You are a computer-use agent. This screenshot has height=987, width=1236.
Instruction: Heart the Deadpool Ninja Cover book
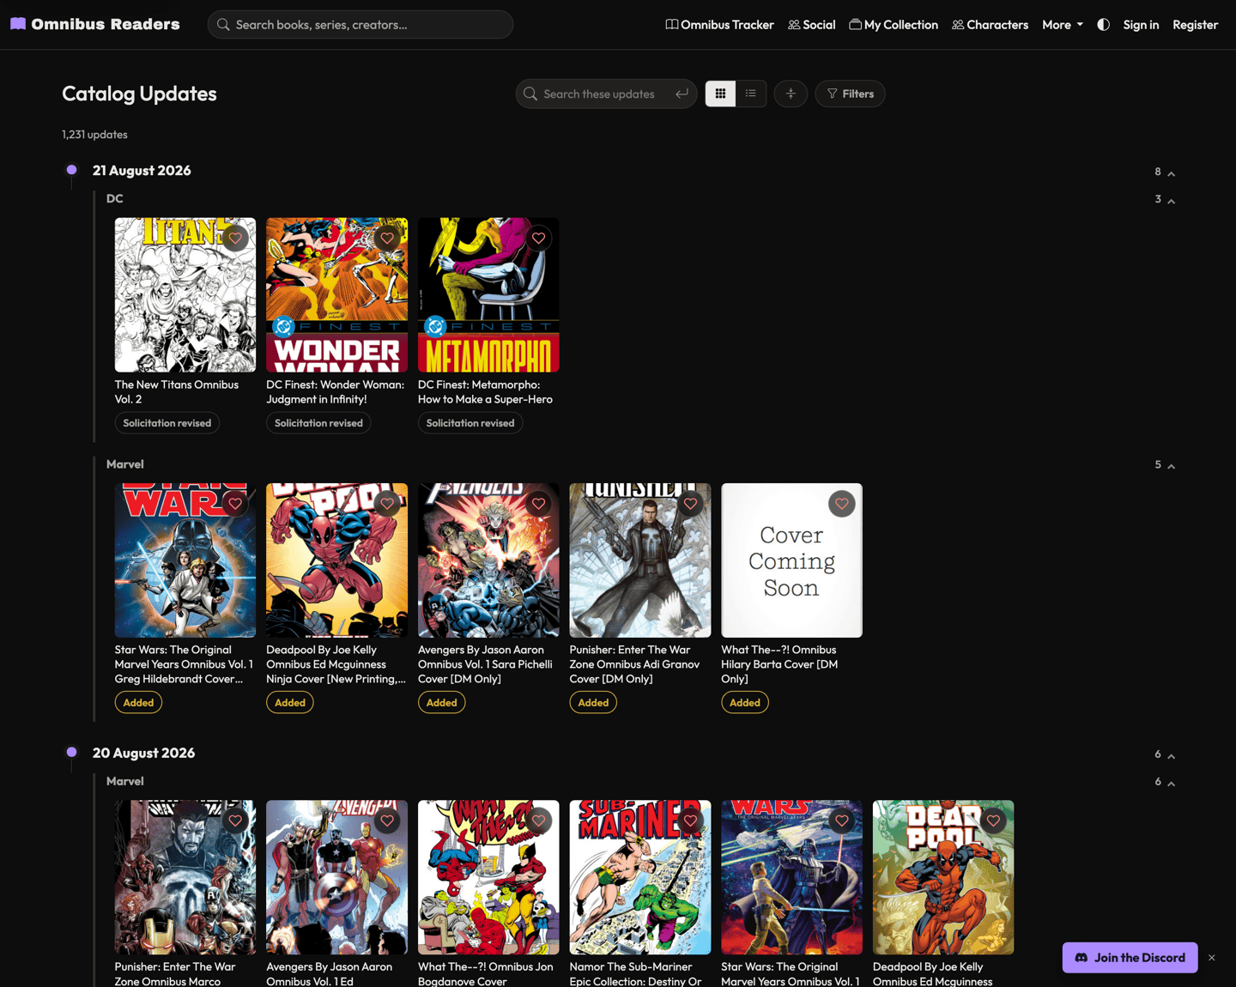387,504
